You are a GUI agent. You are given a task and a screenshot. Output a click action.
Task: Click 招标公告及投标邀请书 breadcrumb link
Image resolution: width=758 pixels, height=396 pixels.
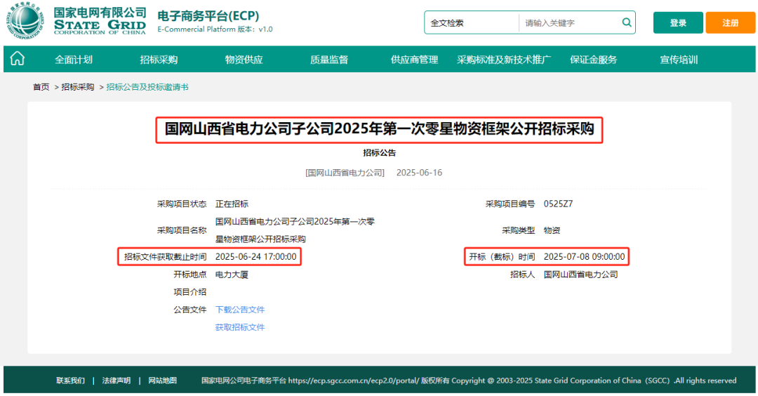(x=147, y=87)
